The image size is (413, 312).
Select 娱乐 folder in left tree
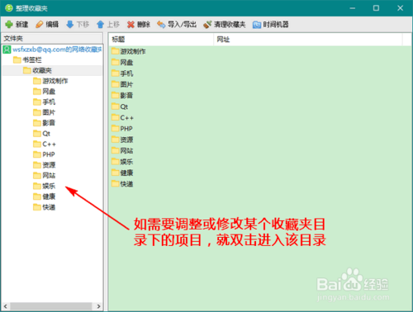(44, 187)
